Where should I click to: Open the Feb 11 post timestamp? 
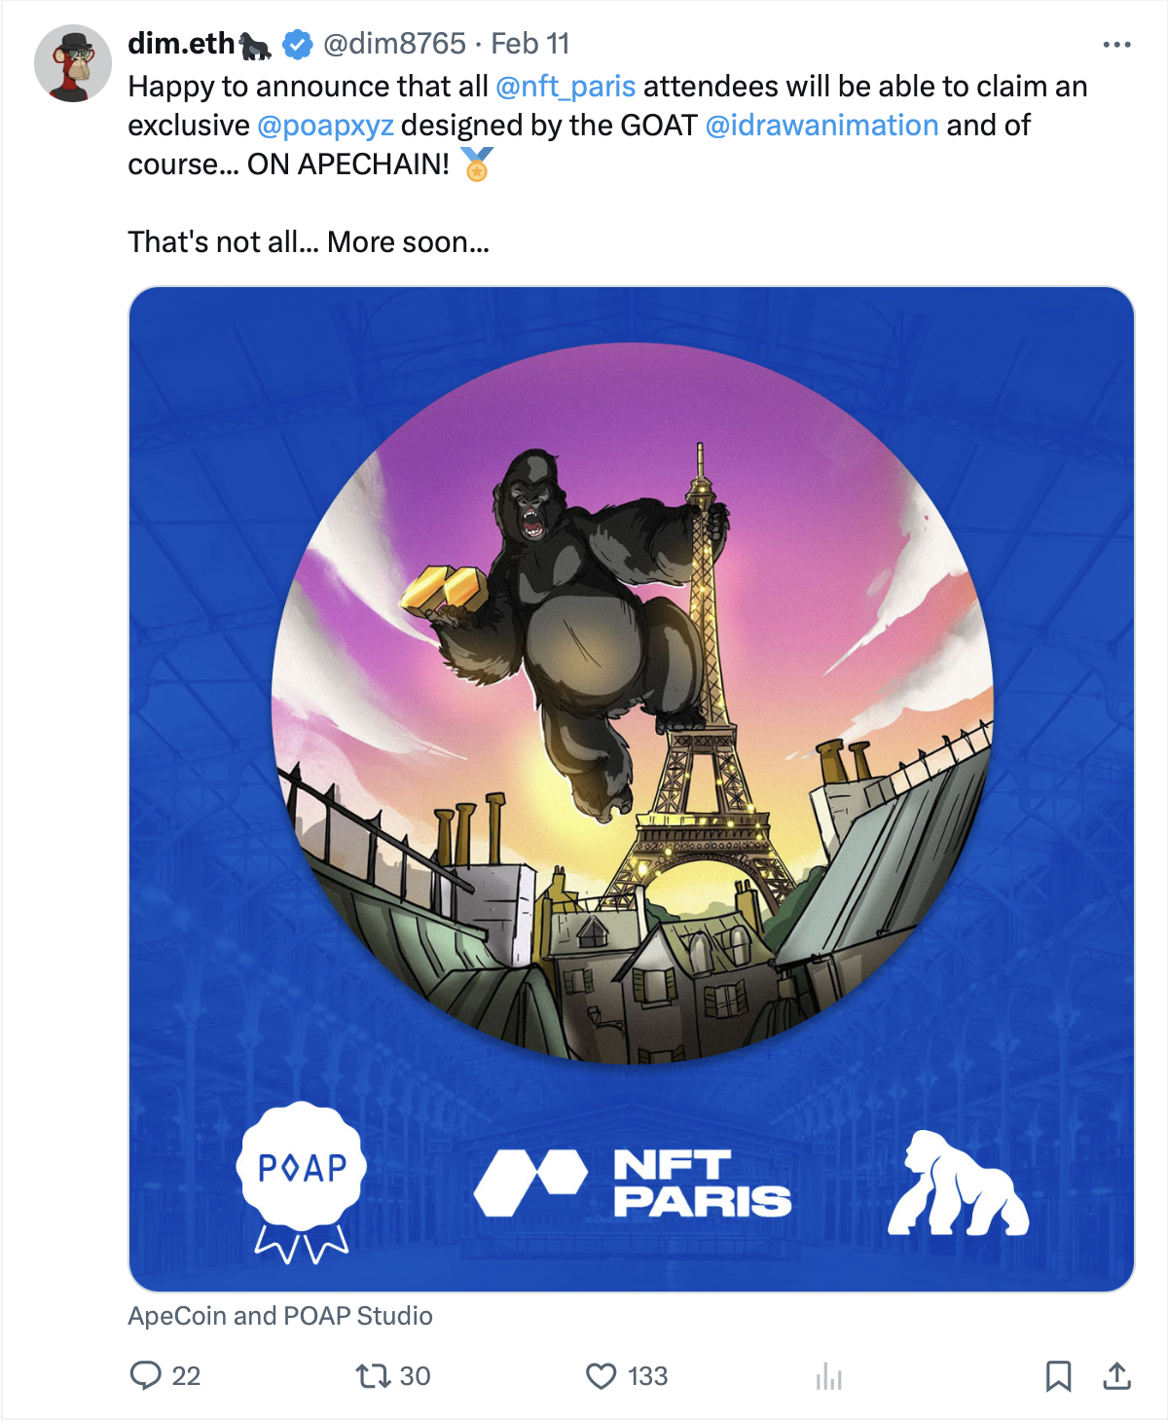click(529, 44)
